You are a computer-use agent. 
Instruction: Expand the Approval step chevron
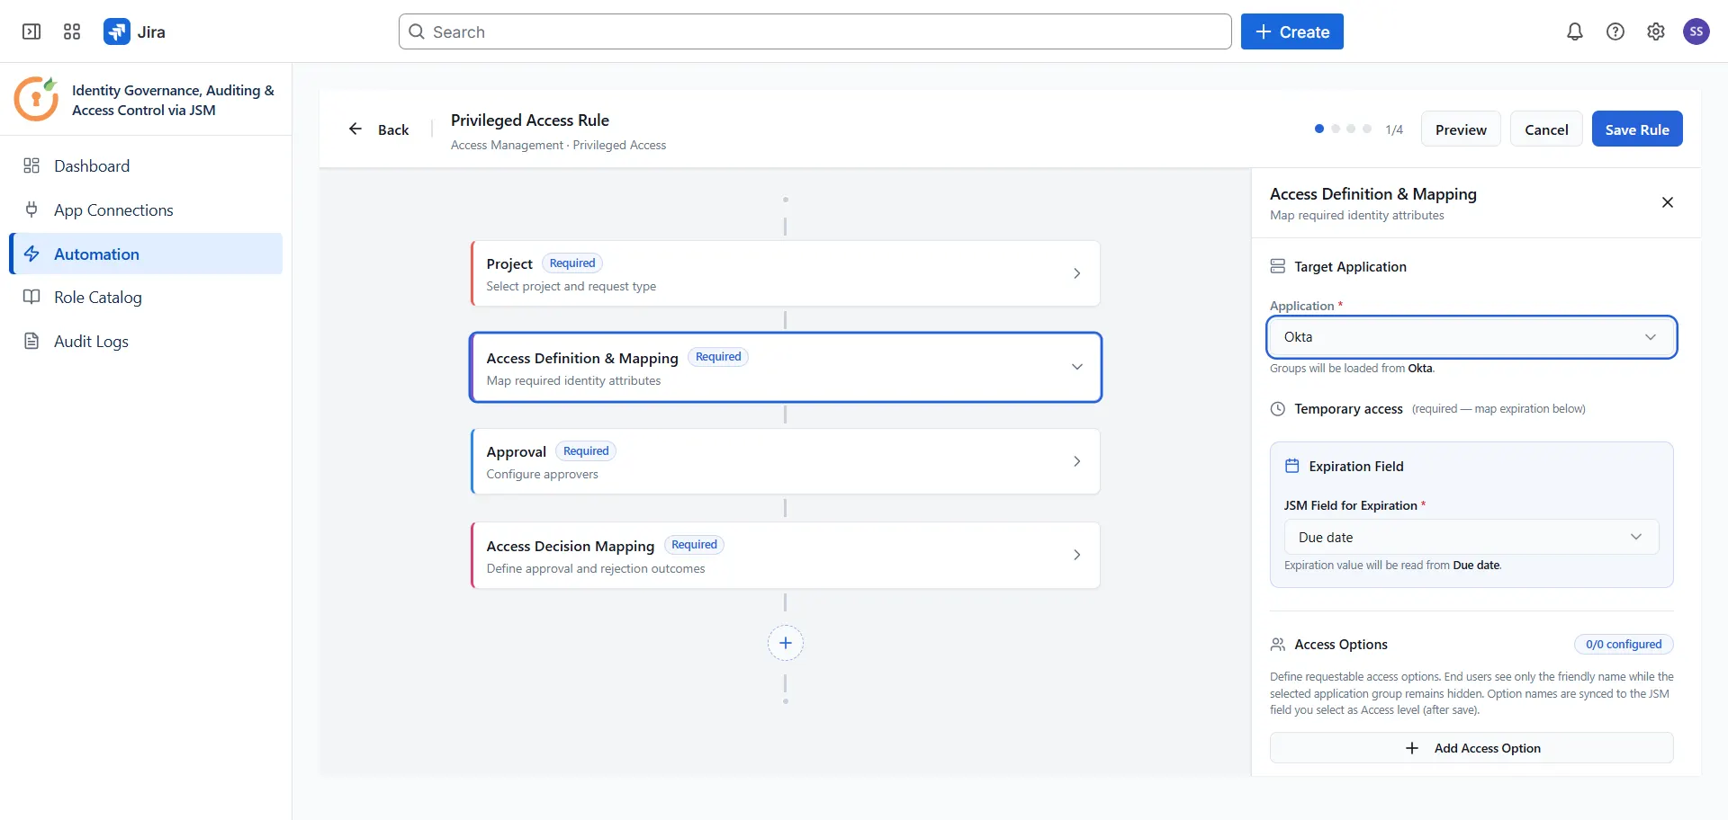coord(1077,461)
